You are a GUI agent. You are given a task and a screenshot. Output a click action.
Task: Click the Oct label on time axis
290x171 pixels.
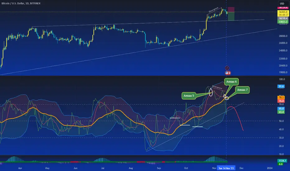[186, 168]
